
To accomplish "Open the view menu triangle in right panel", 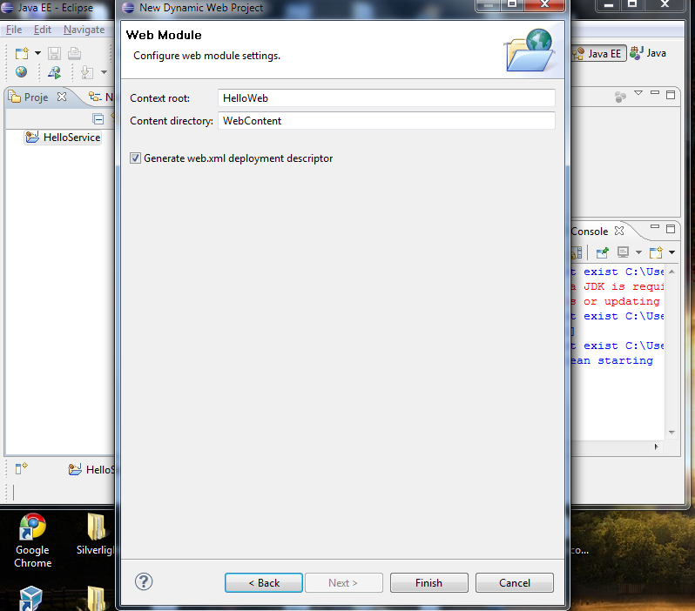I will [638, 93].
